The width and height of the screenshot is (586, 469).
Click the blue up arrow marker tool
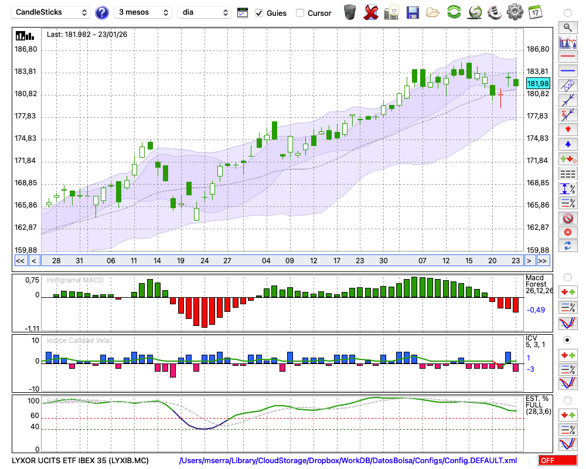(x=568, y=144)
